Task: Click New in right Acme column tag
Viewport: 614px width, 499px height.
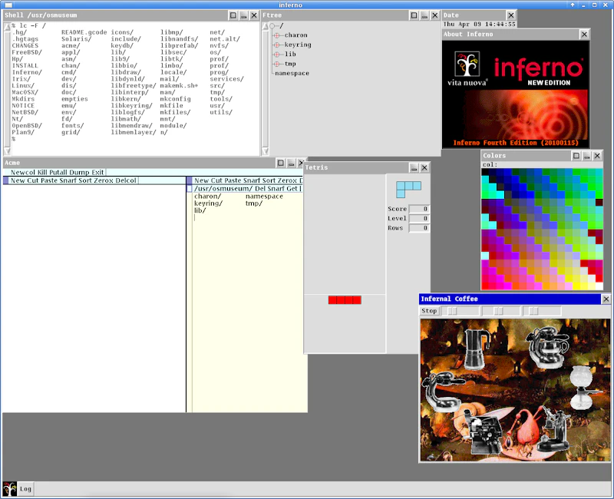Action: click(202, 180)
